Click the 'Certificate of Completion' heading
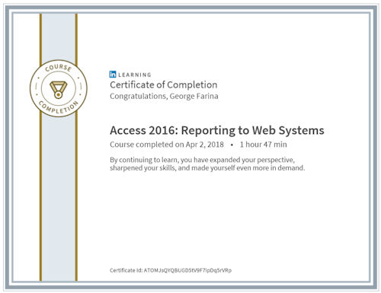The image size is (381, 293). 164,85
